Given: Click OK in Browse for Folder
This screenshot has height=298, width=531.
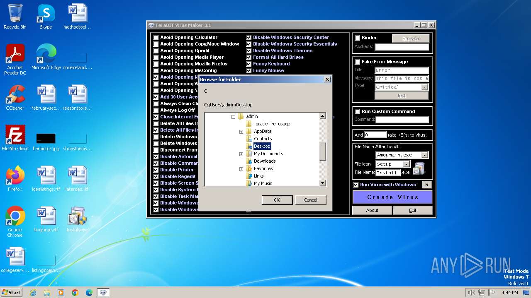Looking at the screenshot, I should [x=277, y=200].
